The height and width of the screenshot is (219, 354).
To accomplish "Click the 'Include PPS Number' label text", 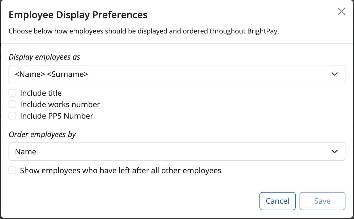I will [x=57, y=116].
